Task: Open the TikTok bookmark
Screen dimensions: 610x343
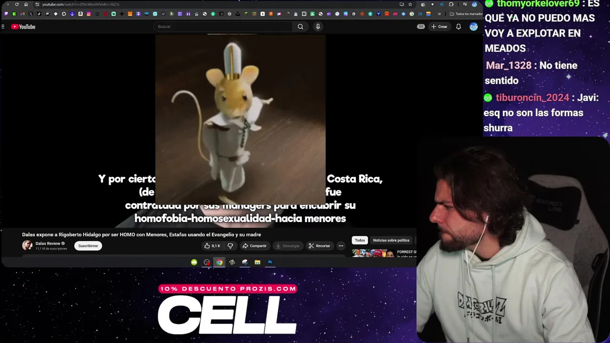Action: (x=39, y=14)
